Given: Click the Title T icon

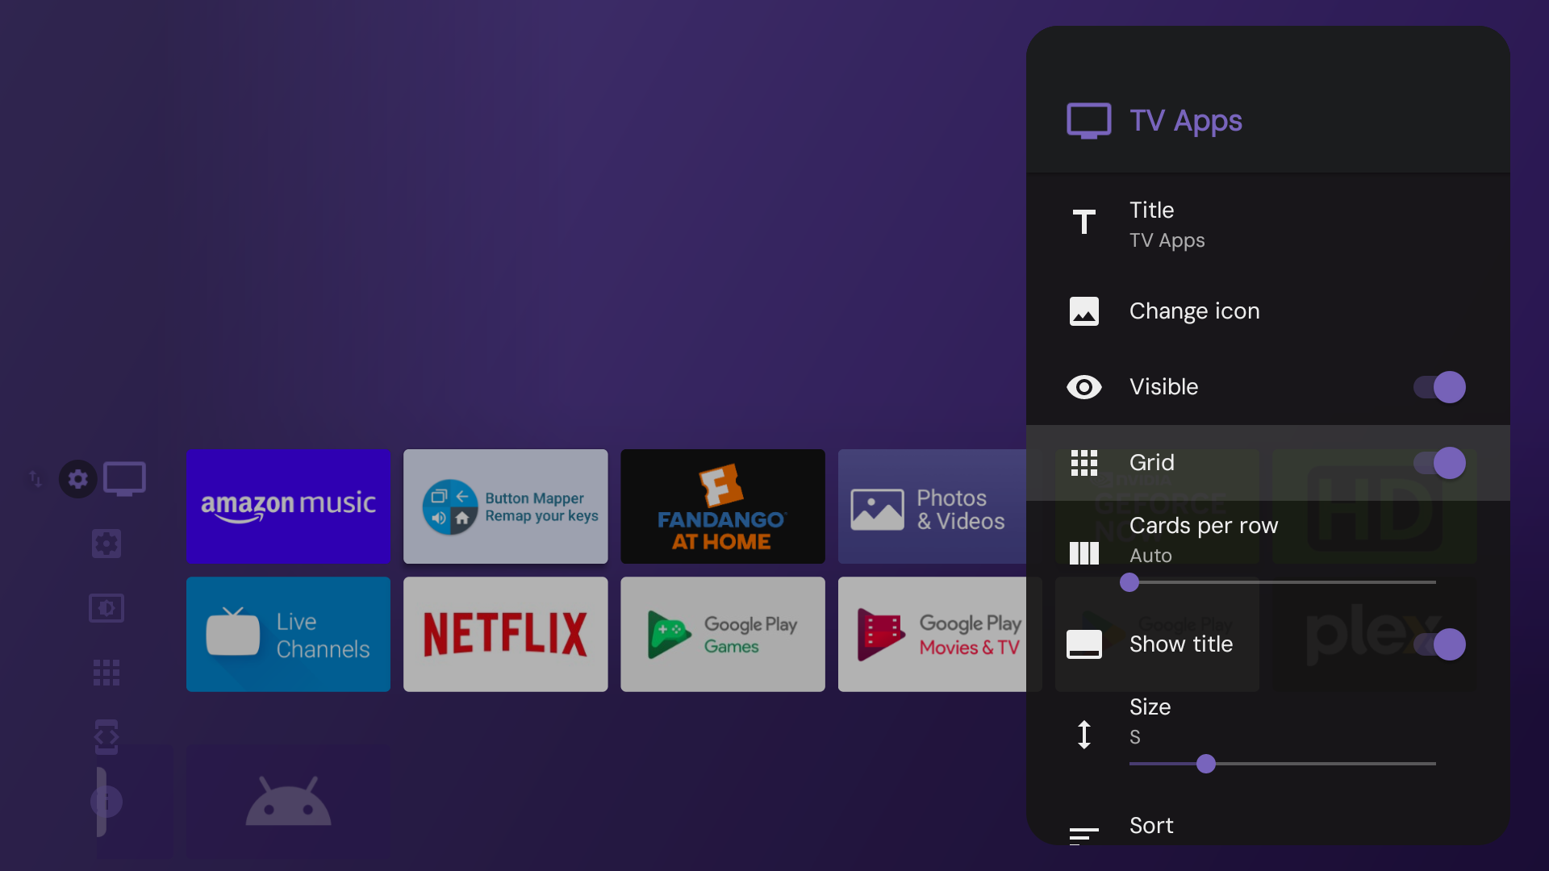Looking at the screenshot, I should point(1084,222).
